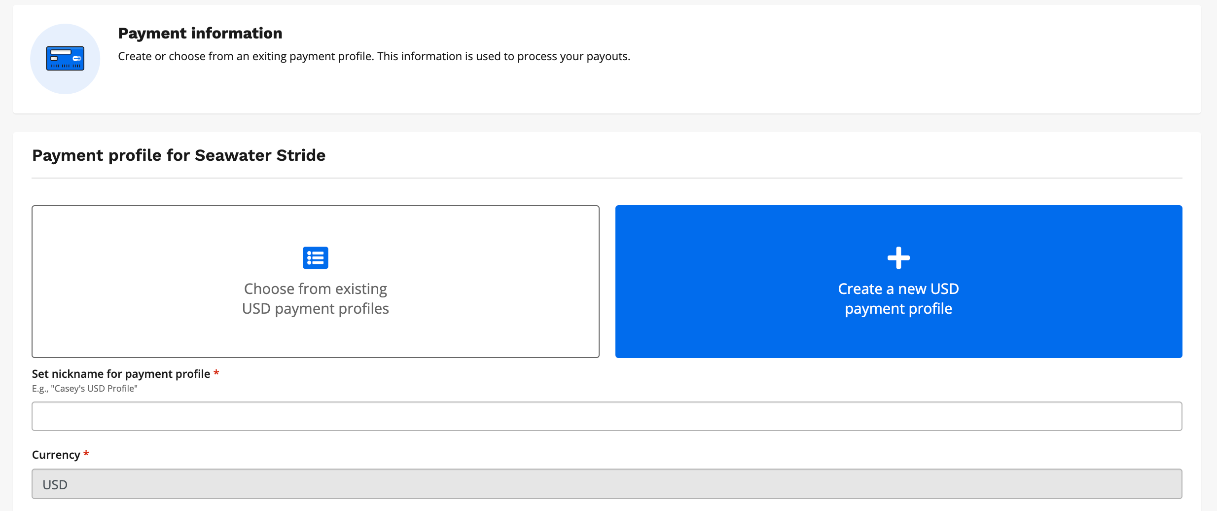The image size is (1217, 511).
Task: Click the blue credit card icon
Action: (x=65, y=59)
